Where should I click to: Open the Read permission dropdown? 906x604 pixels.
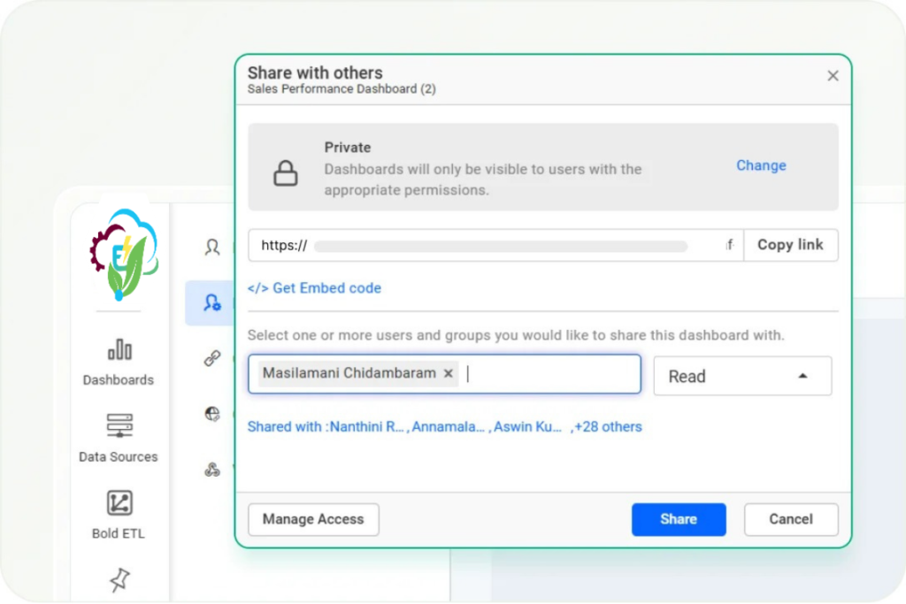pos(742,376)
